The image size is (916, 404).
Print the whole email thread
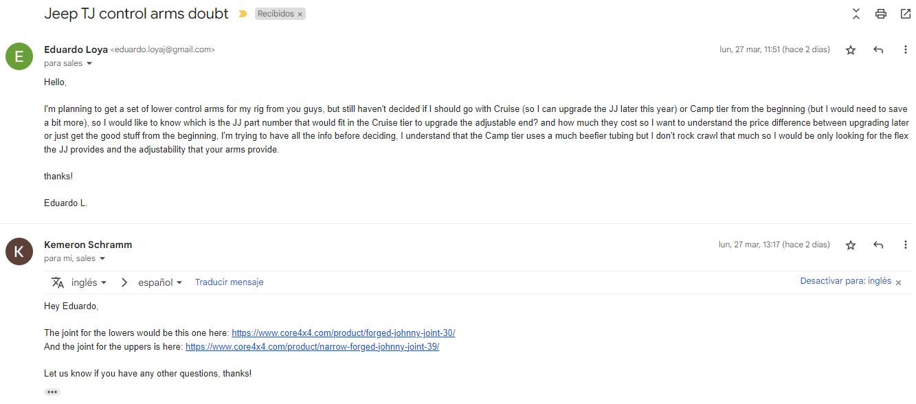pyautogui.click(x=881, y=14)
